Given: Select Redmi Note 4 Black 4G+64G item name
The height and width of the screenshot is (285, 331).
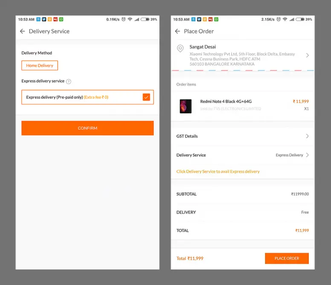Looking at the screenshot, I should click(x=226, y=102).
